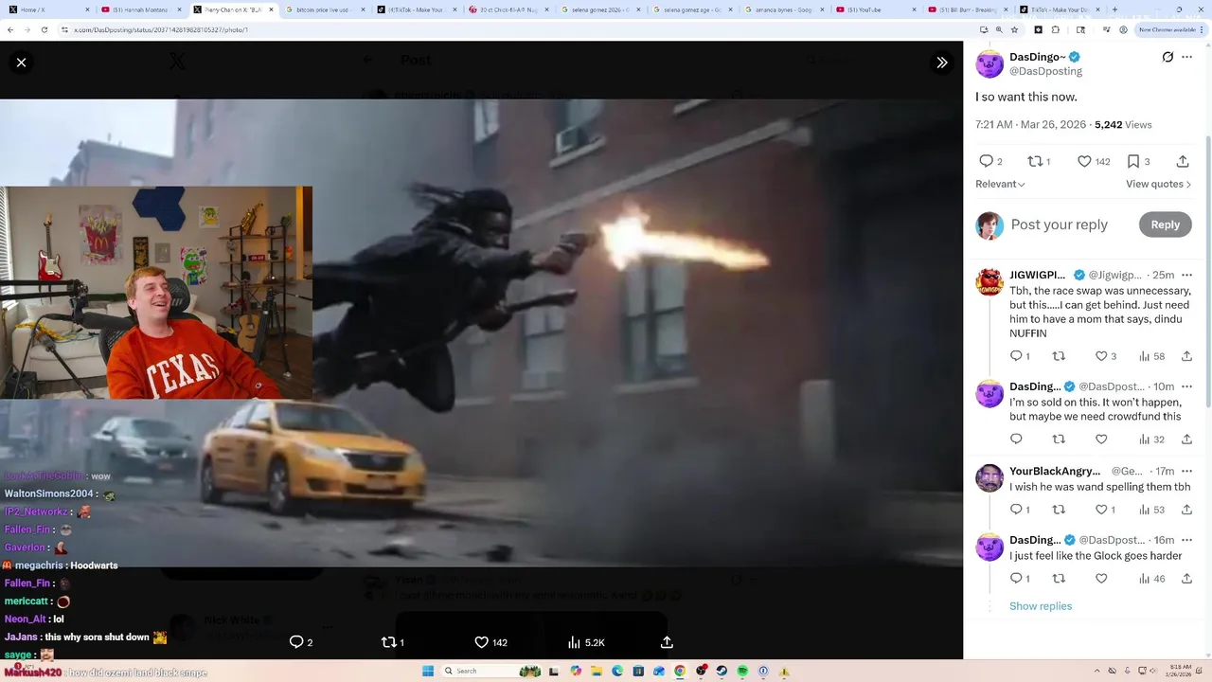Click Show replies link

coord(1041,606)
